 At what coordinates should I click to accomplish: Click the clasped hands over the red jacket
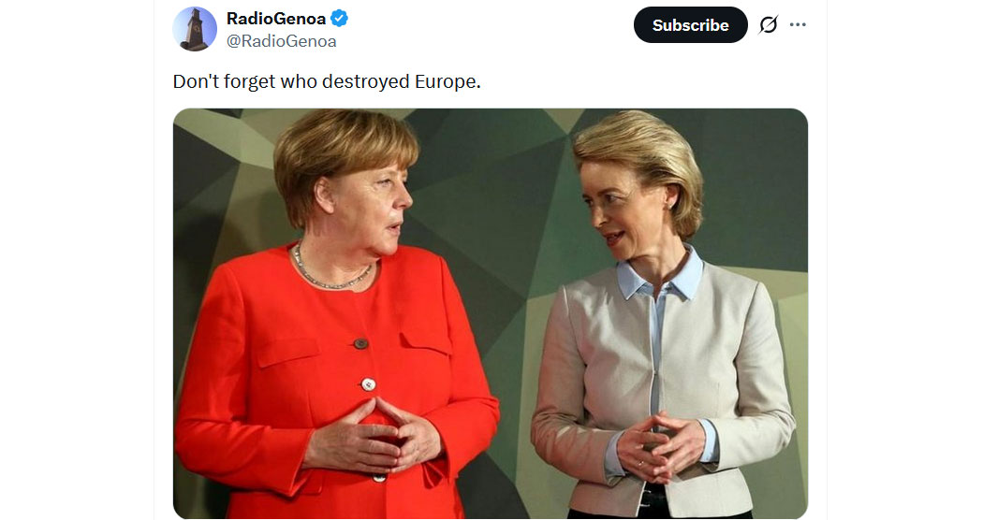pos(373,439)
